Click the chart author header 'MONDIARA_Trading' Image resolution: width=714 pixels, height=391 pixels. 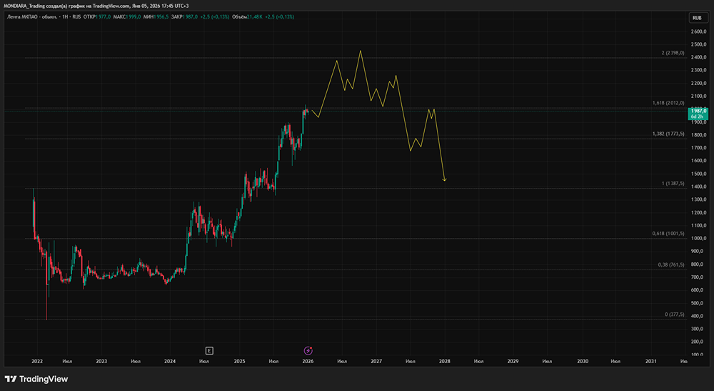(24, 6)
